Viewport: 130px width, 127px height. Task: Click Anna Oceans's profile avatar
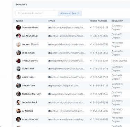[x=18, y=119]
